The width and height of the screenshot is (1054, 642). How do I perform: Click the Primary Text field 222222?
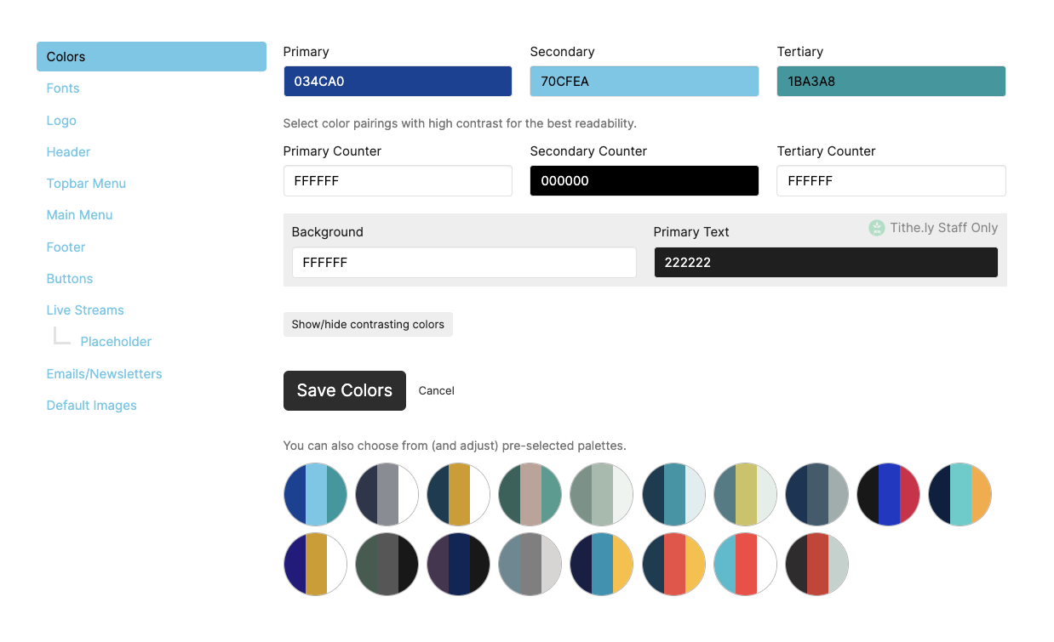click(826, 263)
